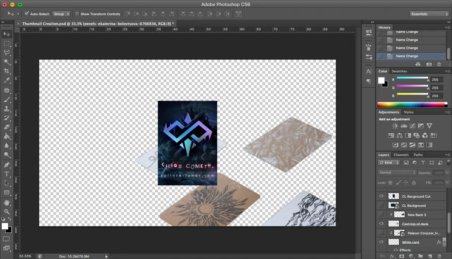
Task: Click the G value input field
Action: click(436, 88)
